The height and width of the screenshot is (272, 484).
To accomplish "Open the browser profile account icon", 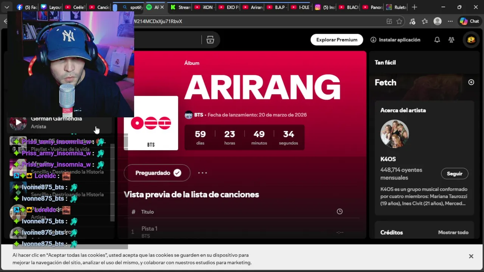I will point(437,22).
